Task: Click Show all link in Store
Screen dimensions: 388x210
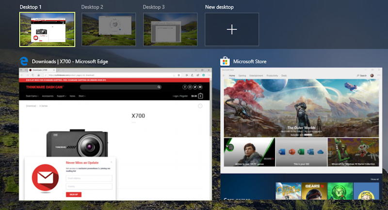Action: tap(374, 179)
